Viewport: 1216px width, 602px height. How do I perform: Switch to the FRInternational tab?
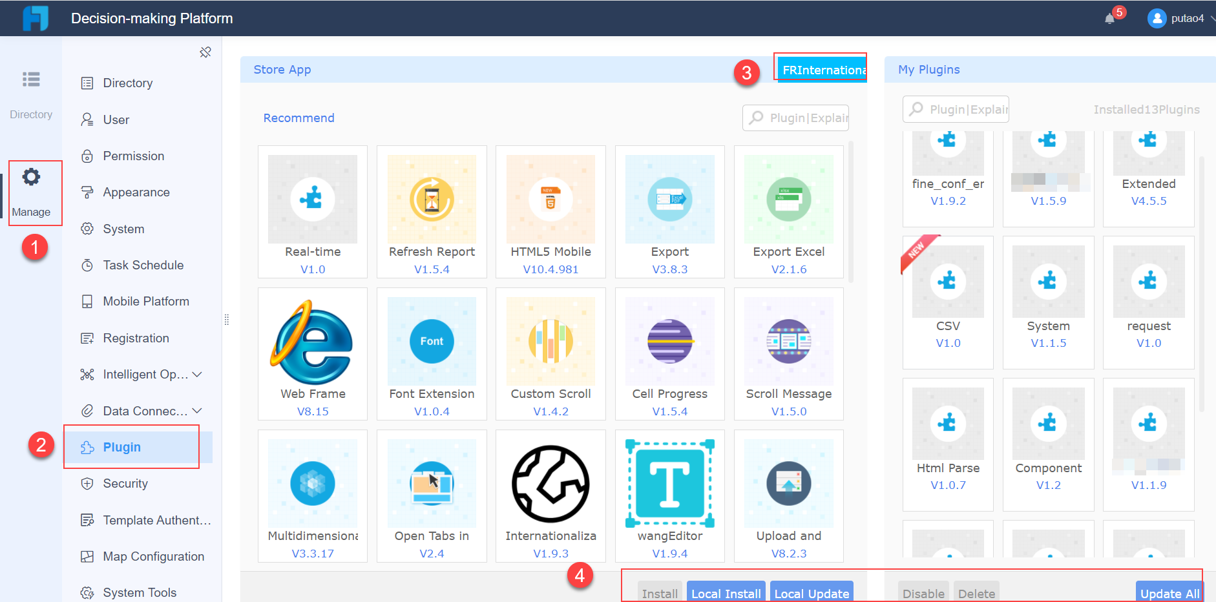click(x=822, y=70)
